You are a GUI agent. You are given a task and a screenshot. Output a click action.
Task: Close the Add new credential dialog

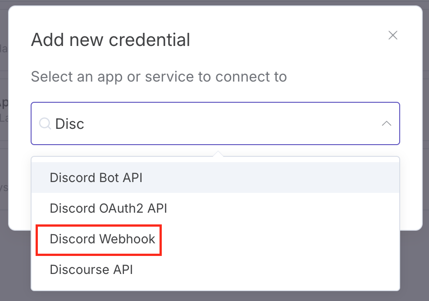pos(393,36)
